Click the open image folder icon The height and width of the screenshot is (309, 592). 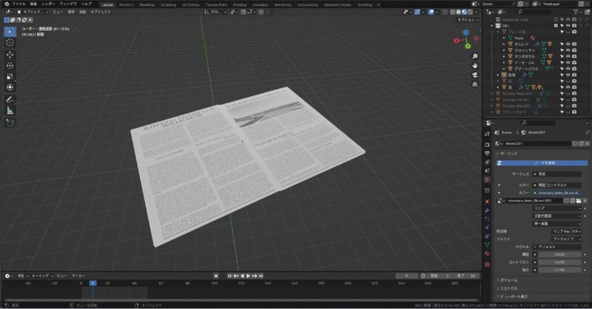click(578, 201)
